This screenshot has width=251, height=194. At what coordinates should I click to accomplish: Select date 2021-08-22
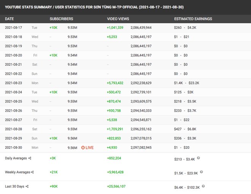coord(13,74)
